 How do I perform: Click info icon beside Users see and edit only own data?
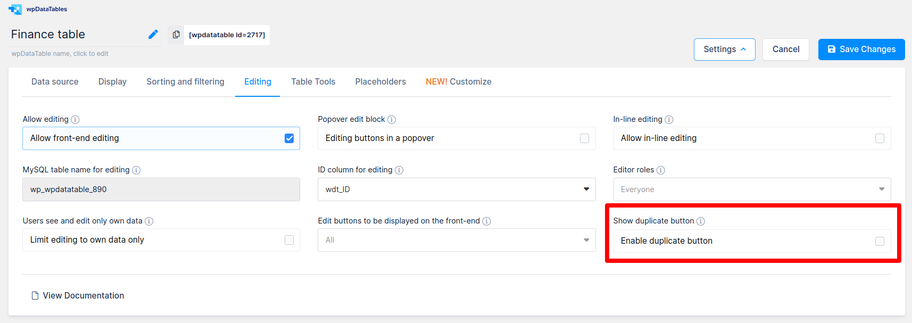[149, 221]
